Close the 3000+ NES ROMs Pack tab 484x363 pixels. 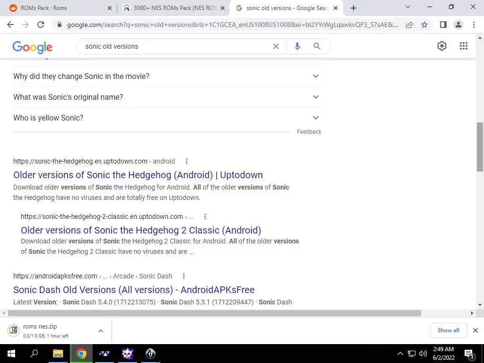tap(223, 8)
